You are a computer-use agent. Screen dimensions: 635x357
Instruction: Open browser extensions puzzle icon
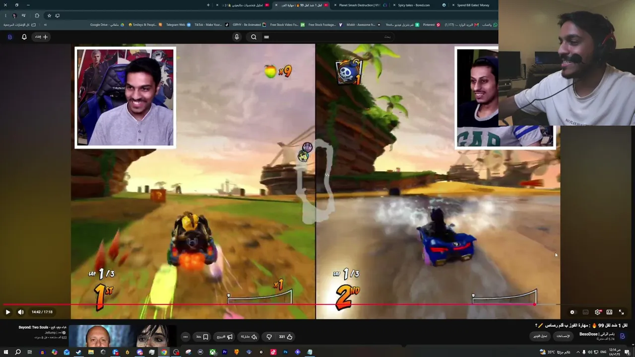[37, 15]
